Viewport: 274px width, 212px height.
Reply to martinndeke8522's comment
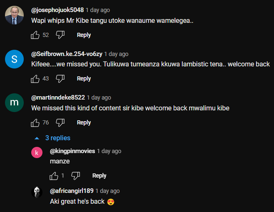click(84, 122)
